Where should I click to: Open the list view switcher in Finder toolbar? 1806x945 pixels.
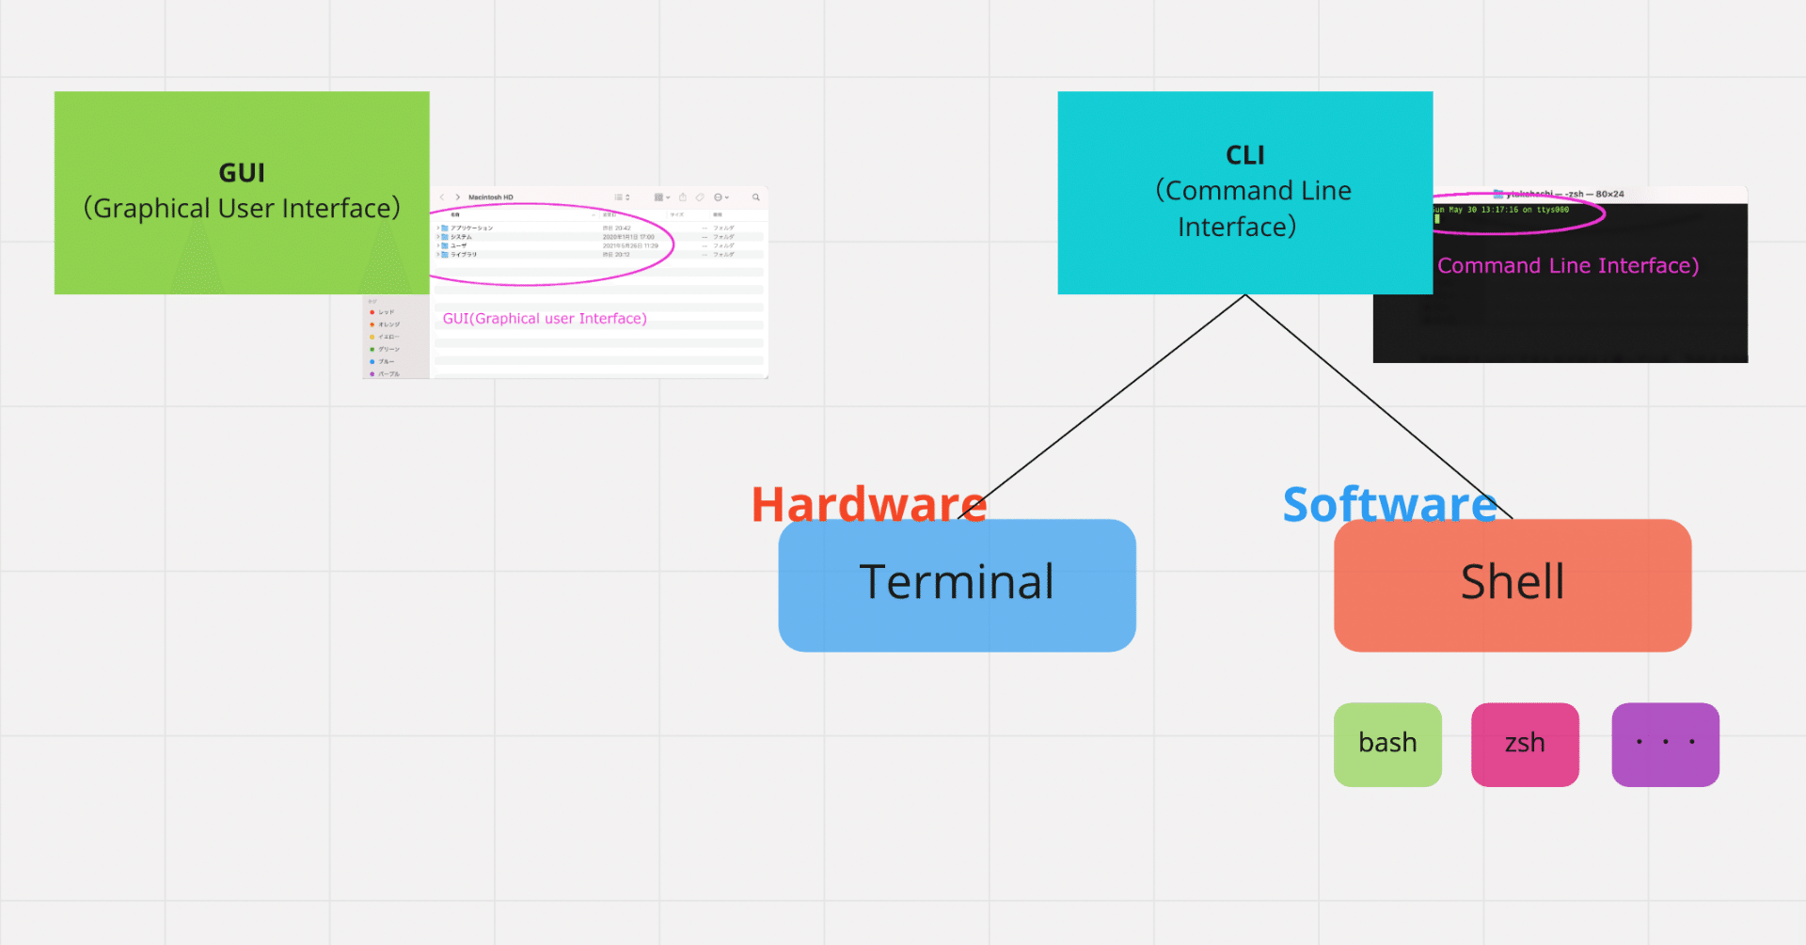point(622,197)
